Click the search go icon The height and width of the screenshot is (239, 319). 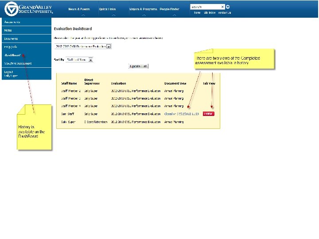pyautogui.click(x=228, y=7)
